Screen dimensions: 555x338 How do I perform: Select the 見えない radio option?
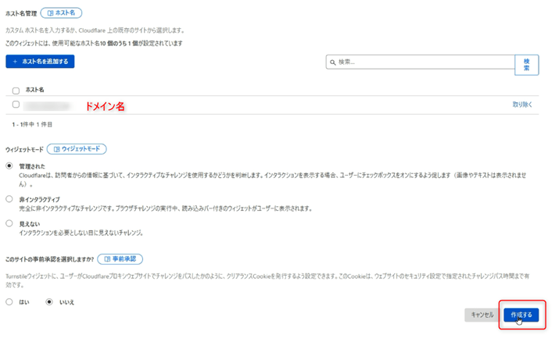point(9,223)
